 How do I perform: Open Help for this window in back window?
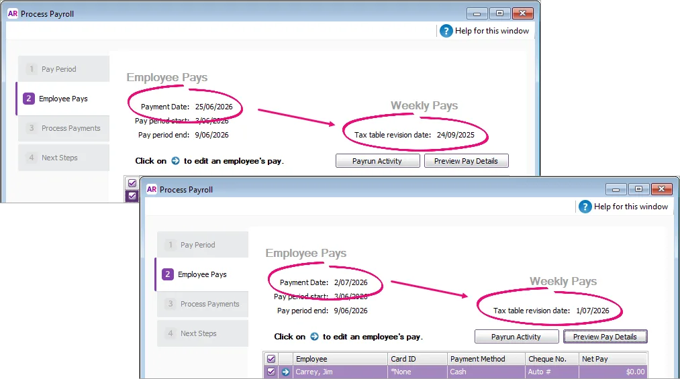485,31
